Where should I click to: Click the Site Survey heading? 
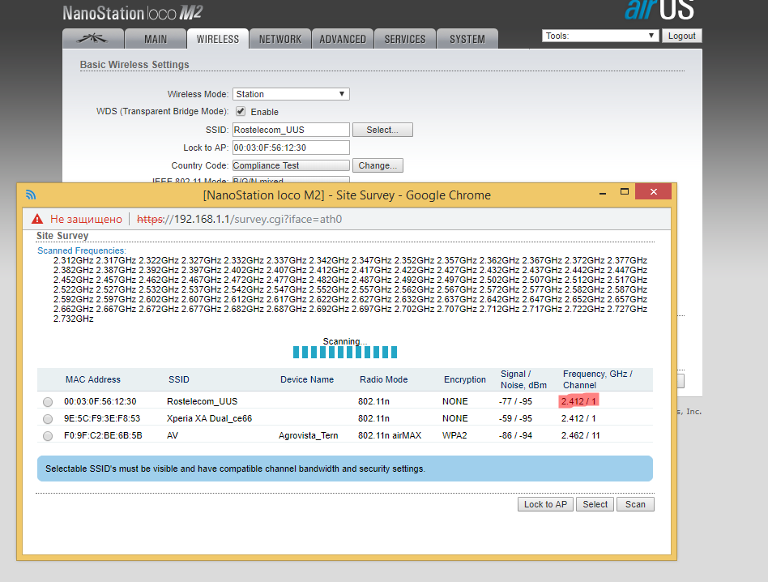(x=62, y=236)
